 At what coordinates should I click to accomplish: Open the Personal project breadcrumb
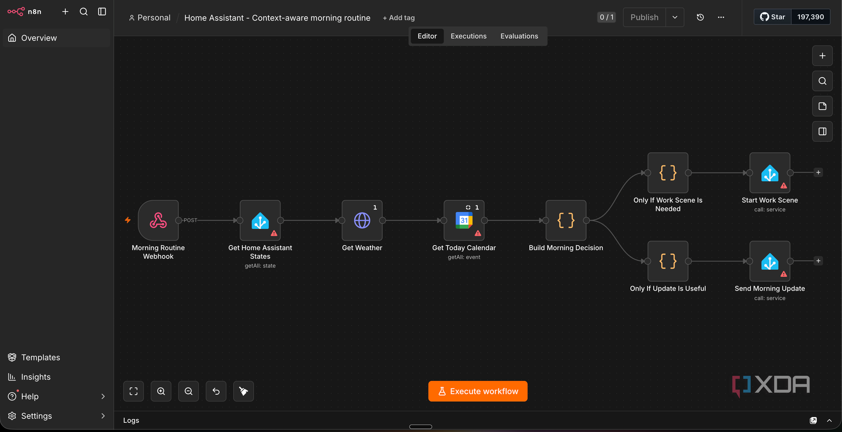pyautogui.click(x=150, y=18)
